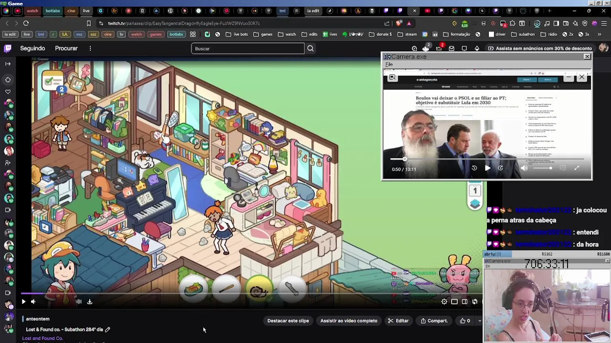Open the user avatar menu
This screenshot has width=611, height=343.
point(603,48)
